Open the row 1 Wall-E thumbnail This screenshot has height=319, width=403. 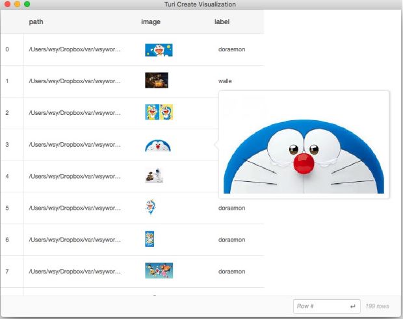point(157,80)
